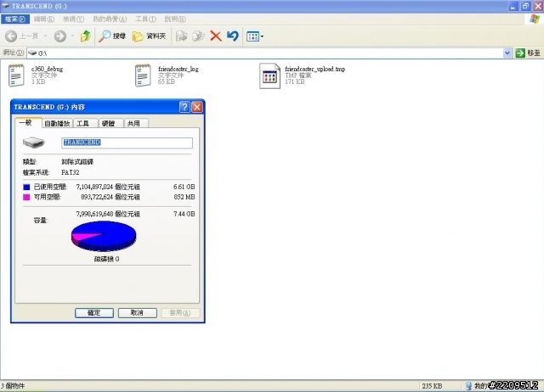The height and width of the screenshot is (392, 544).
Task: Click the friendcaster_upload.tmp file name
Action: [315, 69]
